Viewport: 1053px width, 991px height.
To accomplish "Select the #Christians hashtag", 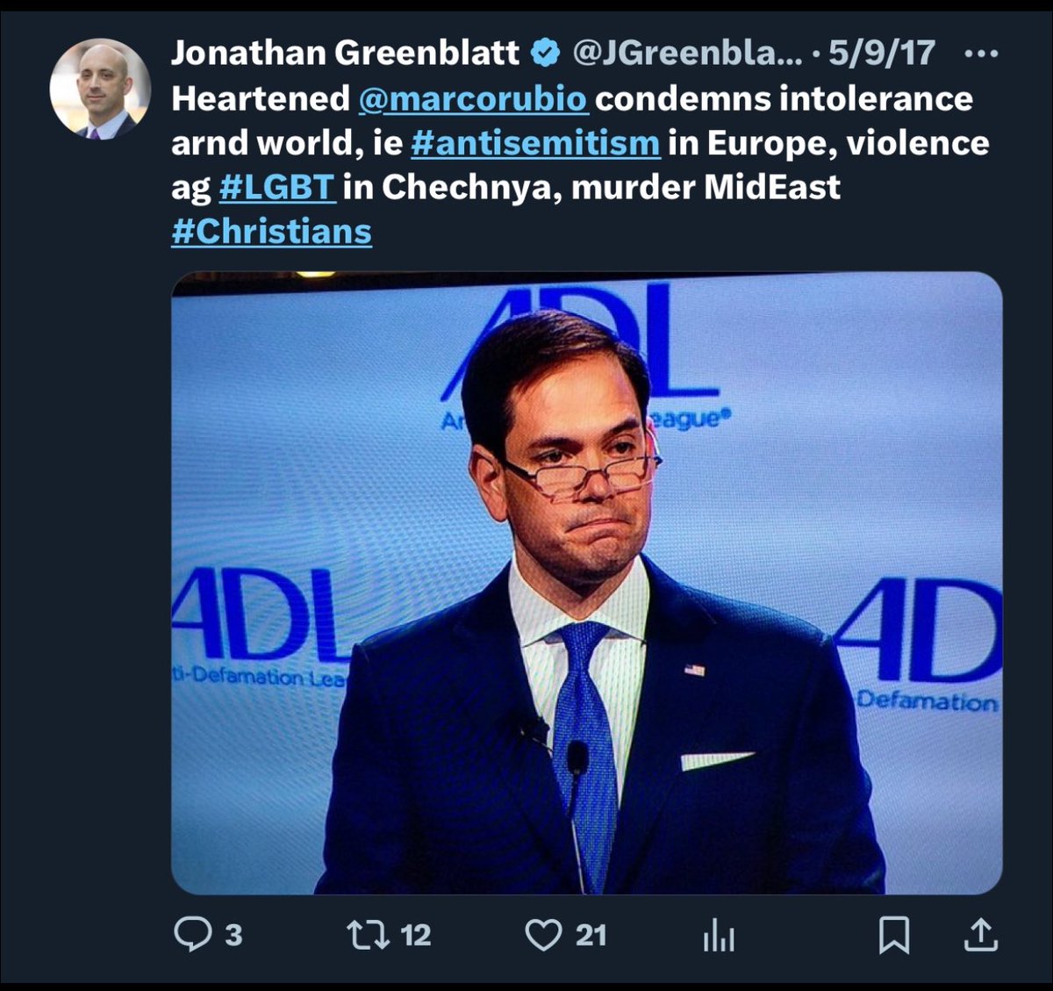I will 271,232.
